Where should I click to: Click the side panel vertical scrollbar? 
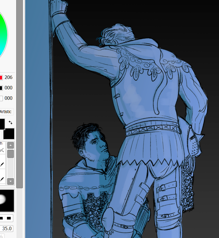click(x=19, y=94)
